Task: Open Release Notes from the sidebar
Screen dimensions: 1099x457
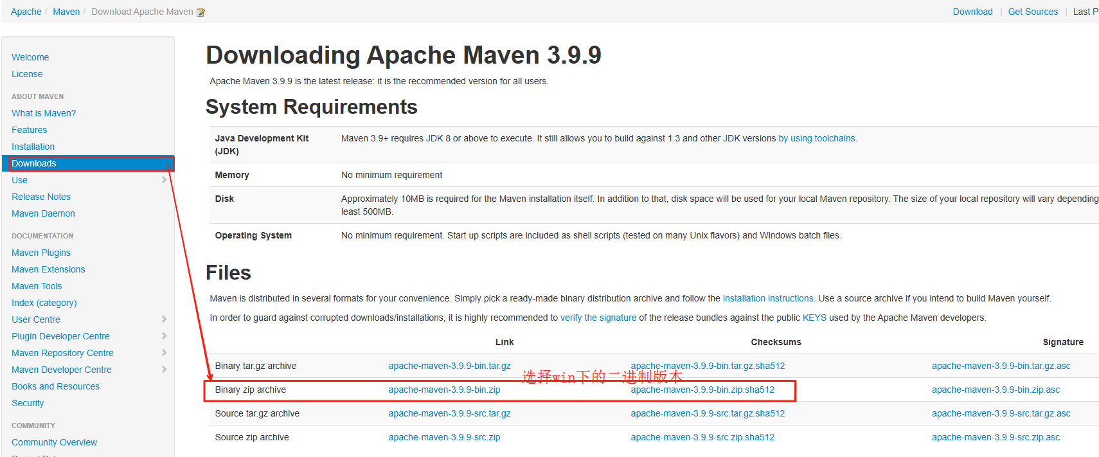Action: click(x=41, y=197)
